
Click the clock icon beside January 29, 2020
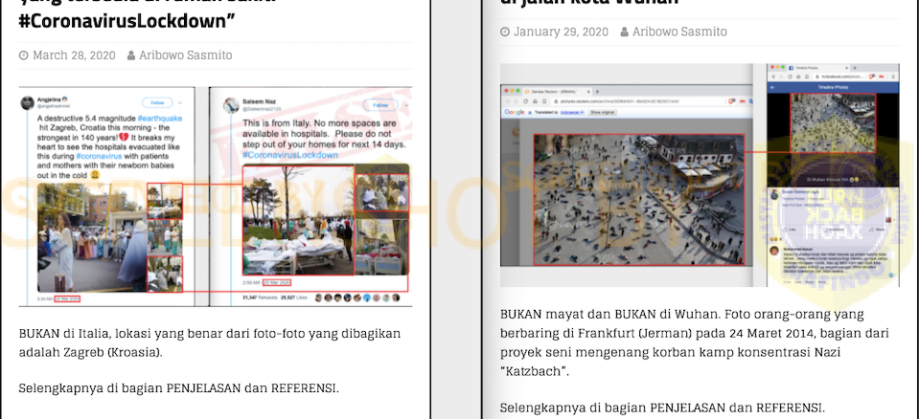pyautogui.click(x=505, y=33)
